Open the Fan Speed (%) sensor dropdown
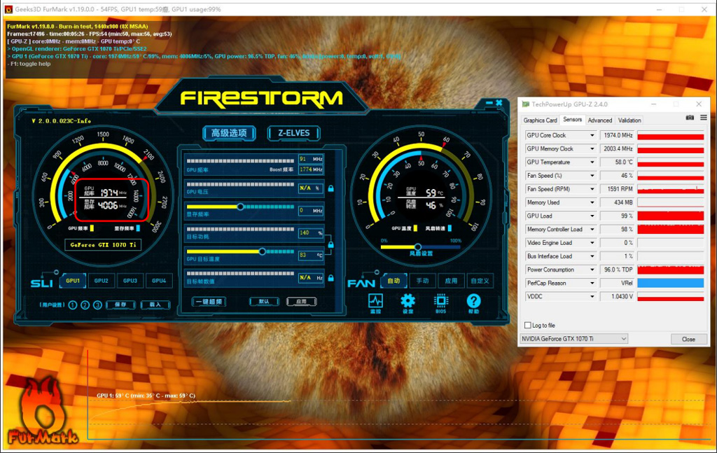Viewport: 717px width, 453px height. 592,176
